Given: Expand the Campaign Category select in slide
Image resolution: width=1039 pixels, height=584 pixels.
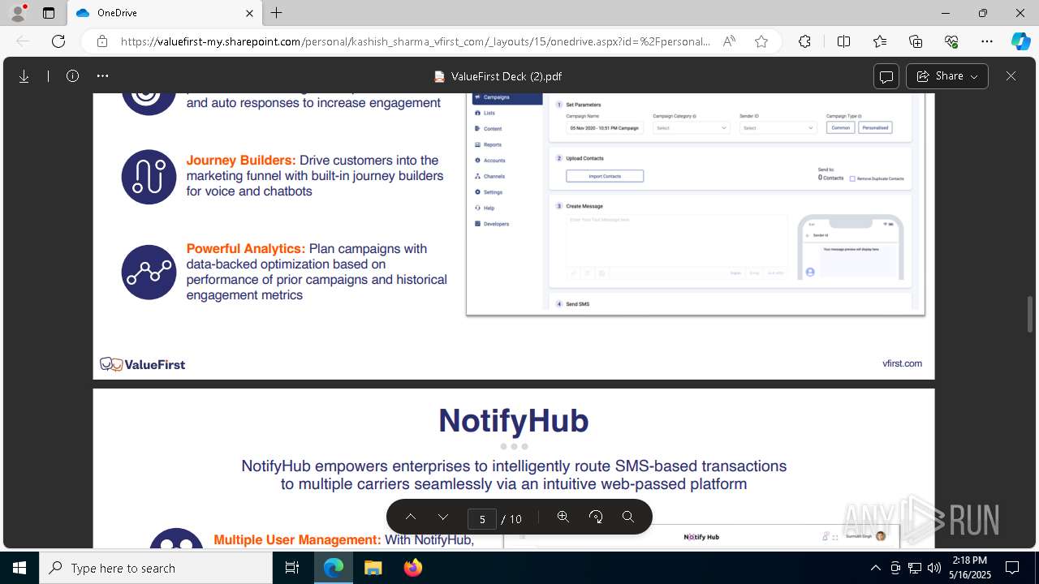Looking at the screenshot, I should pyautogui.click(x=692, y=128).
